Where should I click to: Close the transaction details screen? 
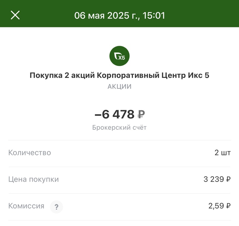[x=15, y=15]
